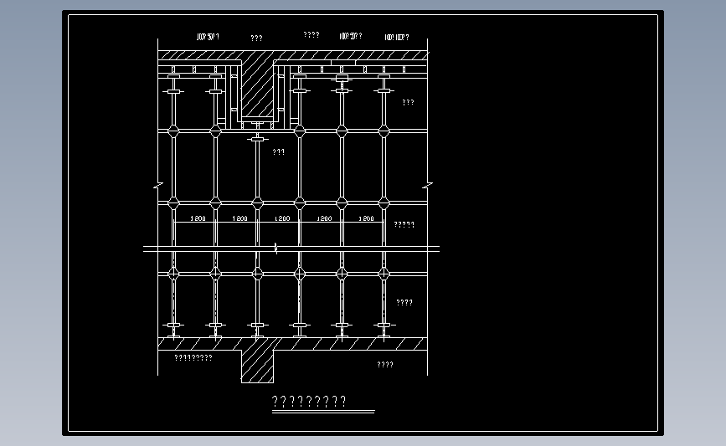Click the leftmost "1200" spacing dimension
Screen dimensions: 726x446
198,218
